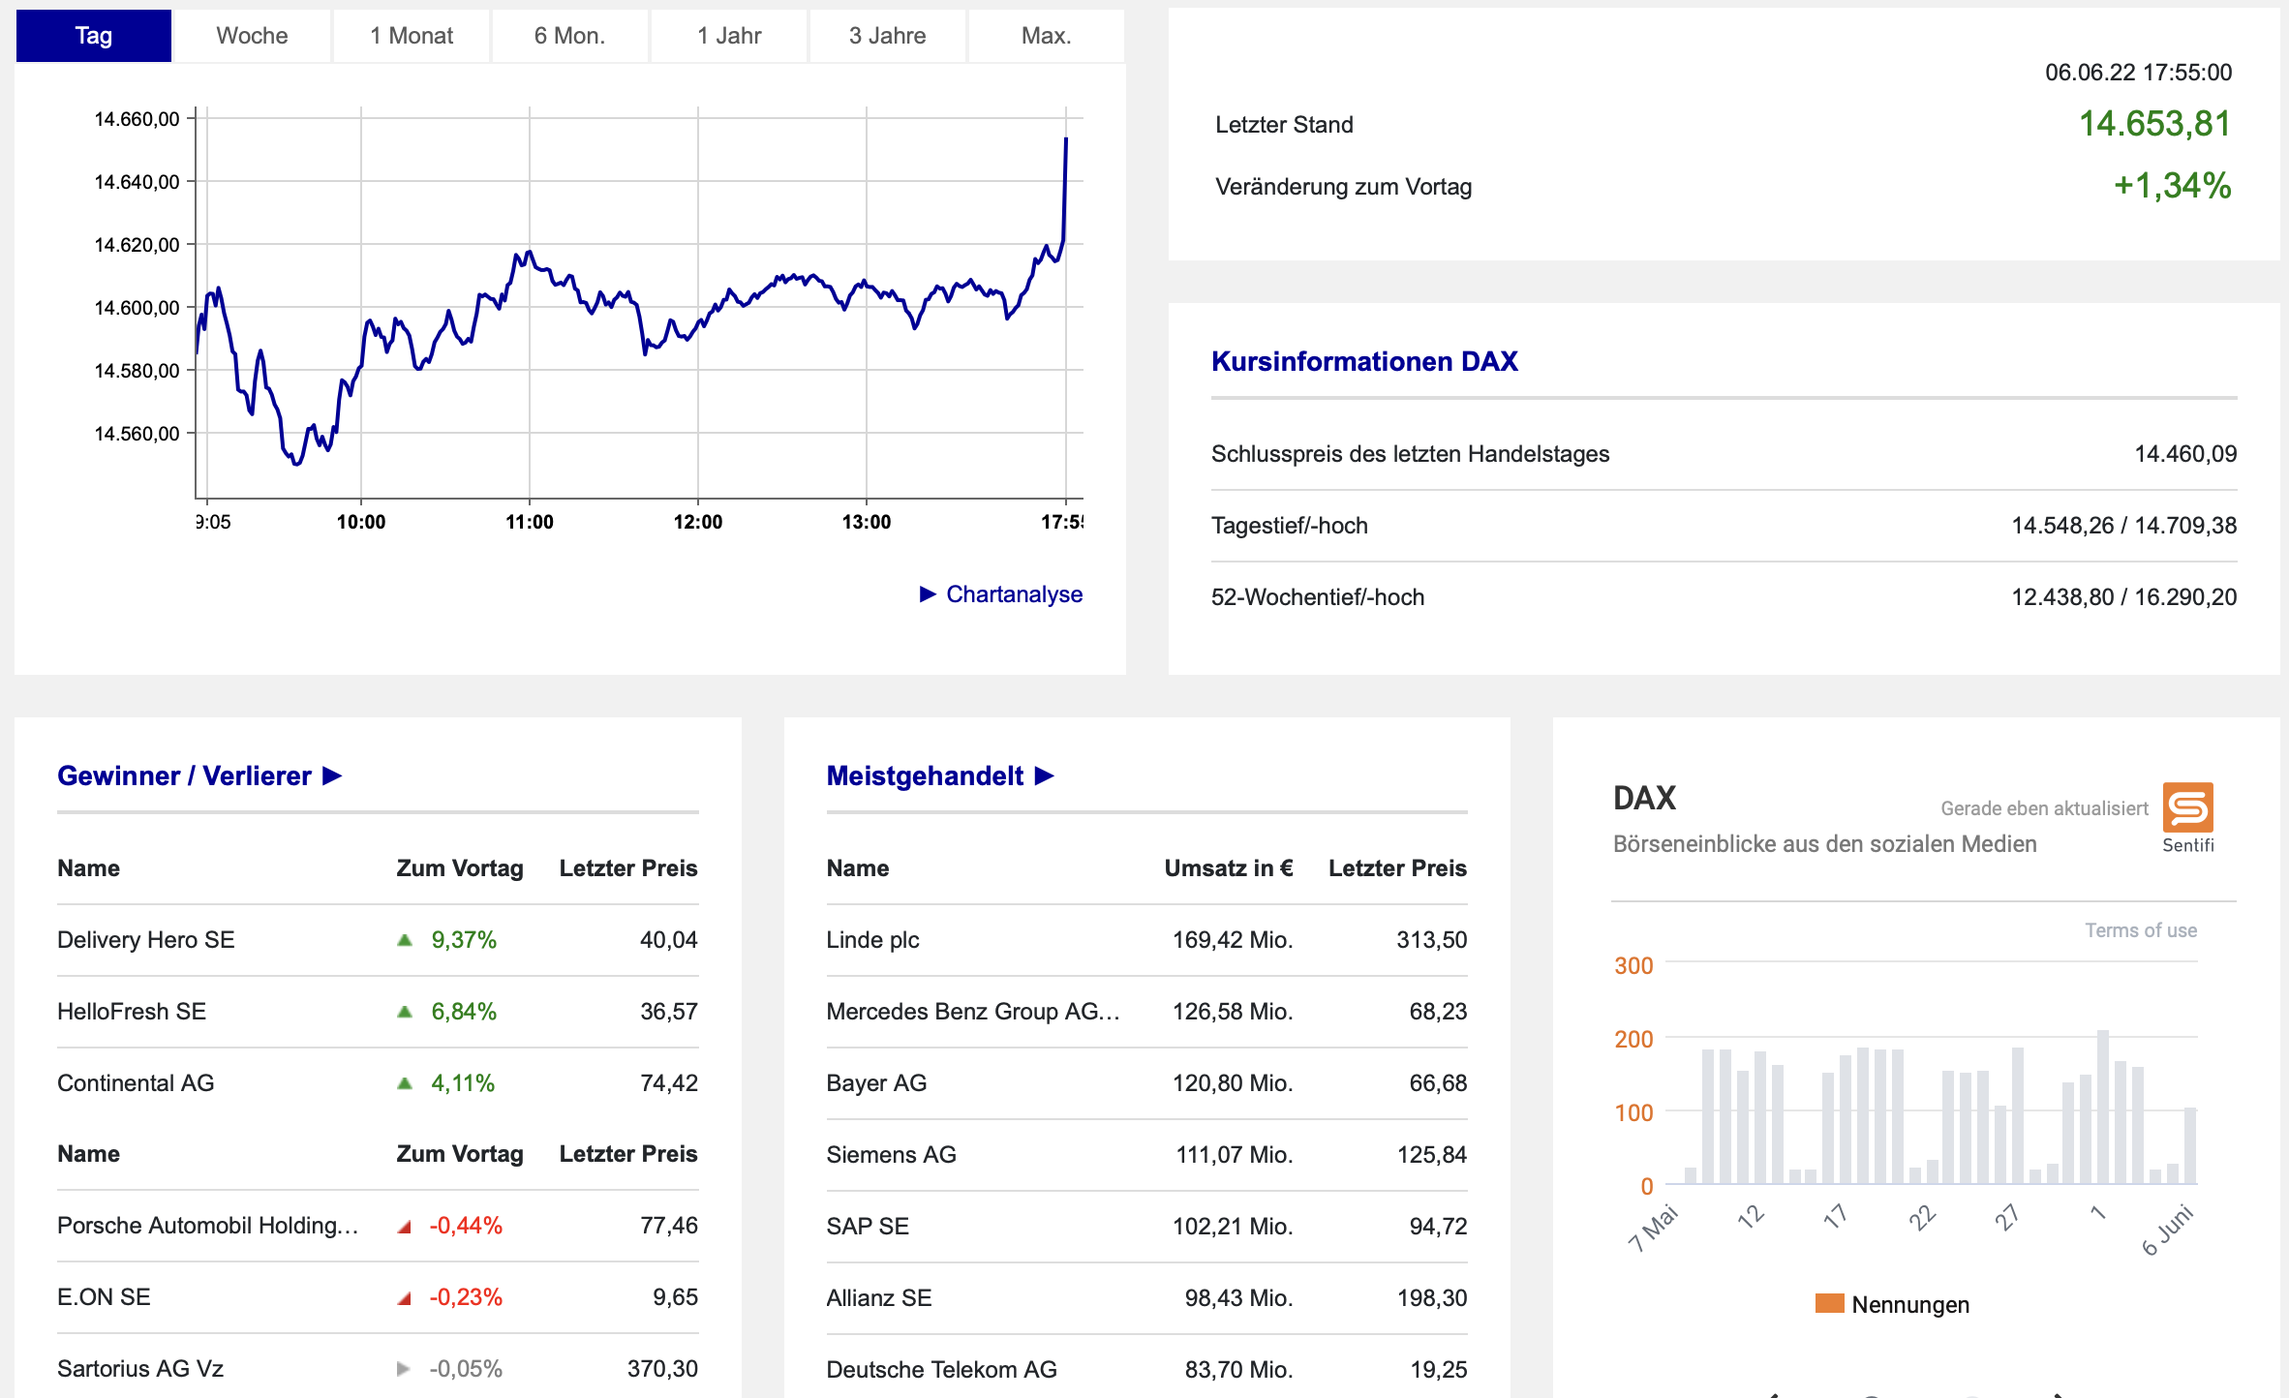
Task: Click the Letzter Preis header in Meistgehandelt
Action: tap(1397, 868)
